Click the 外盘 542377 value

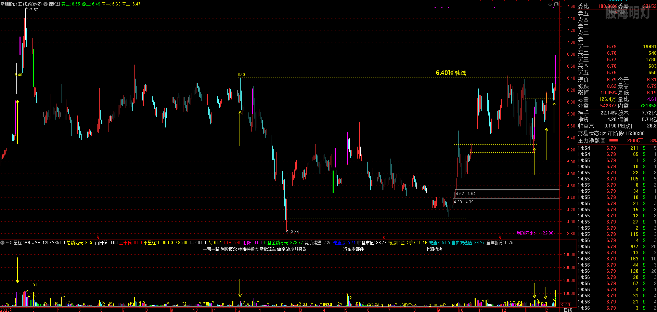tap(608, 106)
